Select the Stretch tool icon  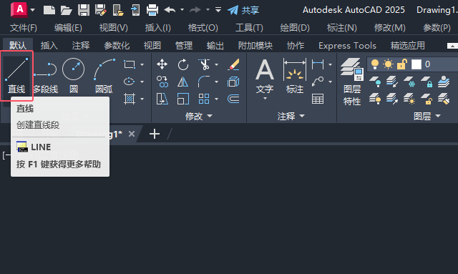tap(162, 99)
